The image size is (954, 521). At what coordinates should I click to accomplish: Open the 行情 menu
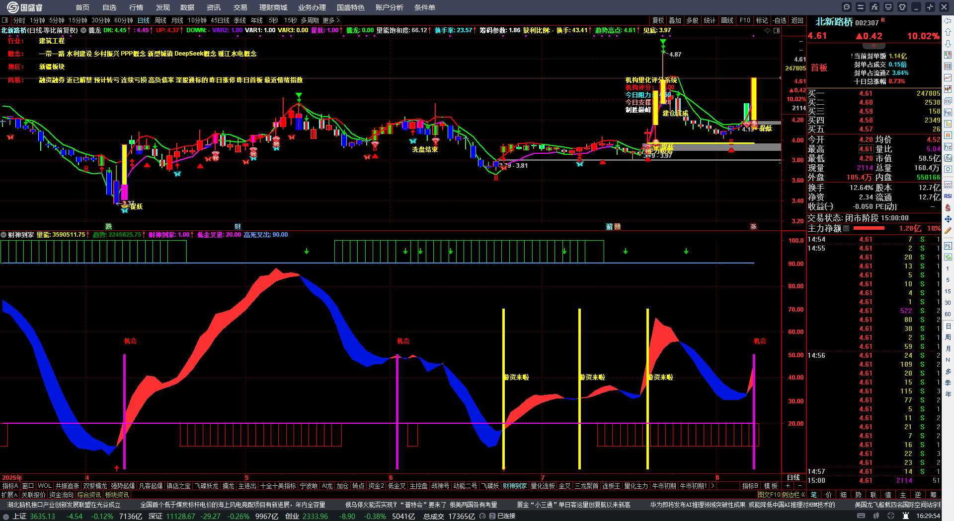136,7
